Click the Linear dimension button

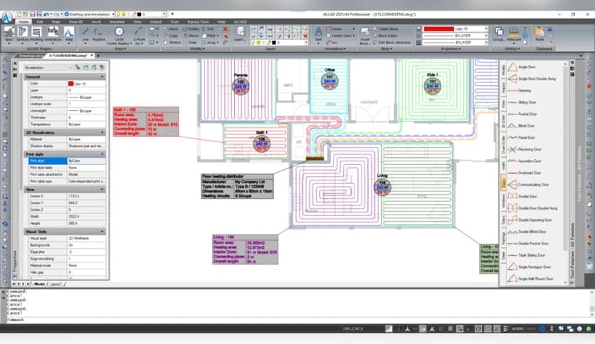point(334,29)
